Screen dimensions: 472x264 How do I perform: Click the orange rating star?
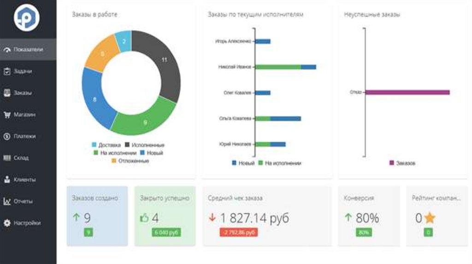point(430,218)
